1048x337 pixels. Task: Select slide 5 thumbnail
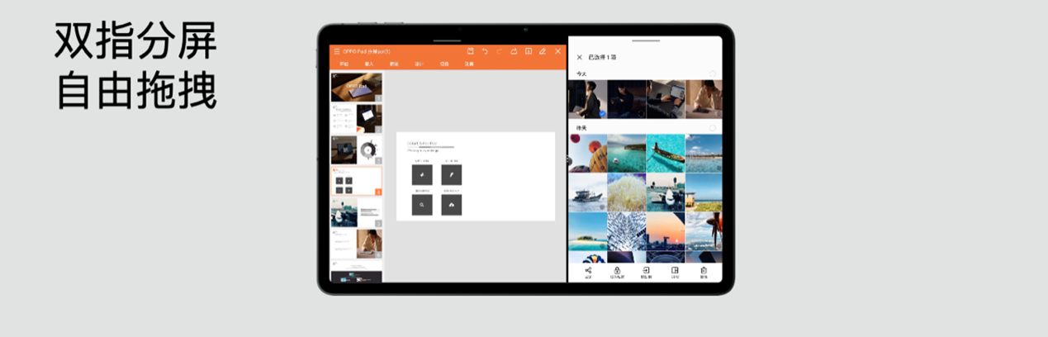tap(356, 213)
